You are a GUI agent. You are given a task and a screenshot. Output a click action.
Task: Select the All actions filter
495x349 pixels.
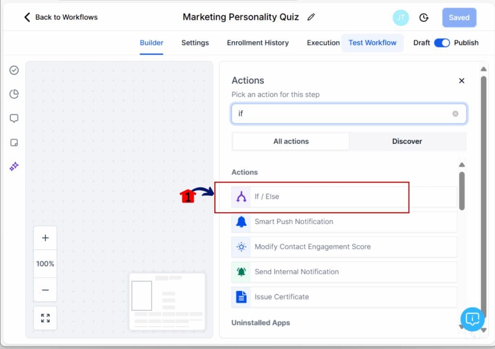click(x=291, y=141)
